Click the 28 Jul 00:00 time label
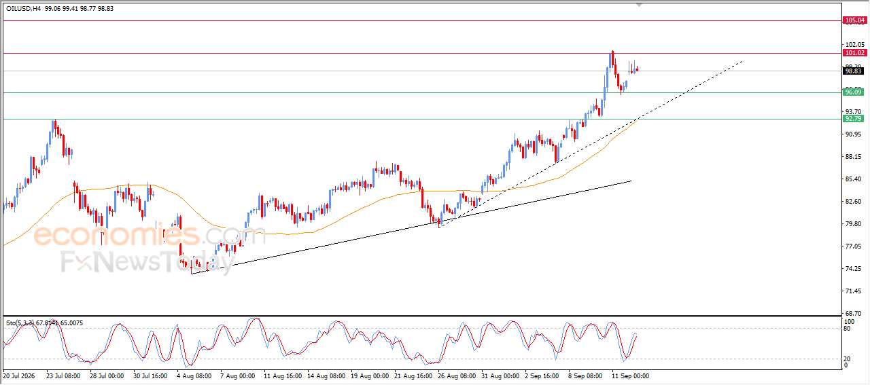This screenshot has width=870, height=385. coord(107,375)
